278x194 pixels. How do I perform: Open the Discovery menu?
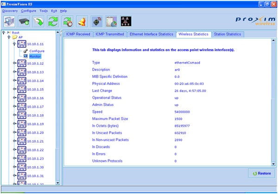10,11
